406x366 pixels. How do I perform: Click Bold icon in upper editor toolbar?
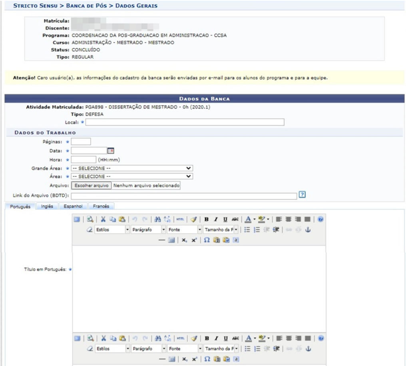pyautogui.click(x=207, y=219)
